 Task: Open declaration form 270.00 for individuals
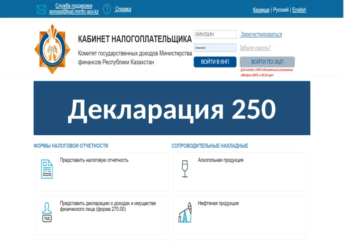click(107, 206)
